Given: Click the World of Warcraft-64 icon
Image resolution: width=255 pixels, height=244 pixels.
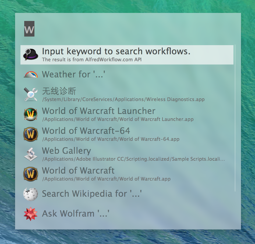Looking at the screenshot, I should (30, 134).
